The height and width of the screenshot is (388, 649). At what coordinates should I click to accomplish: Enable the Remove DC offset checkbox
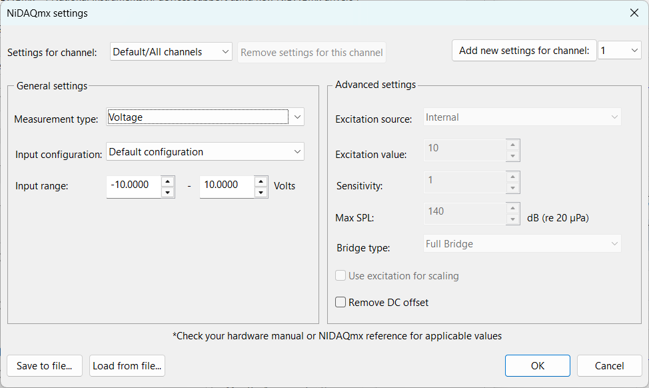tap(341, 303)
